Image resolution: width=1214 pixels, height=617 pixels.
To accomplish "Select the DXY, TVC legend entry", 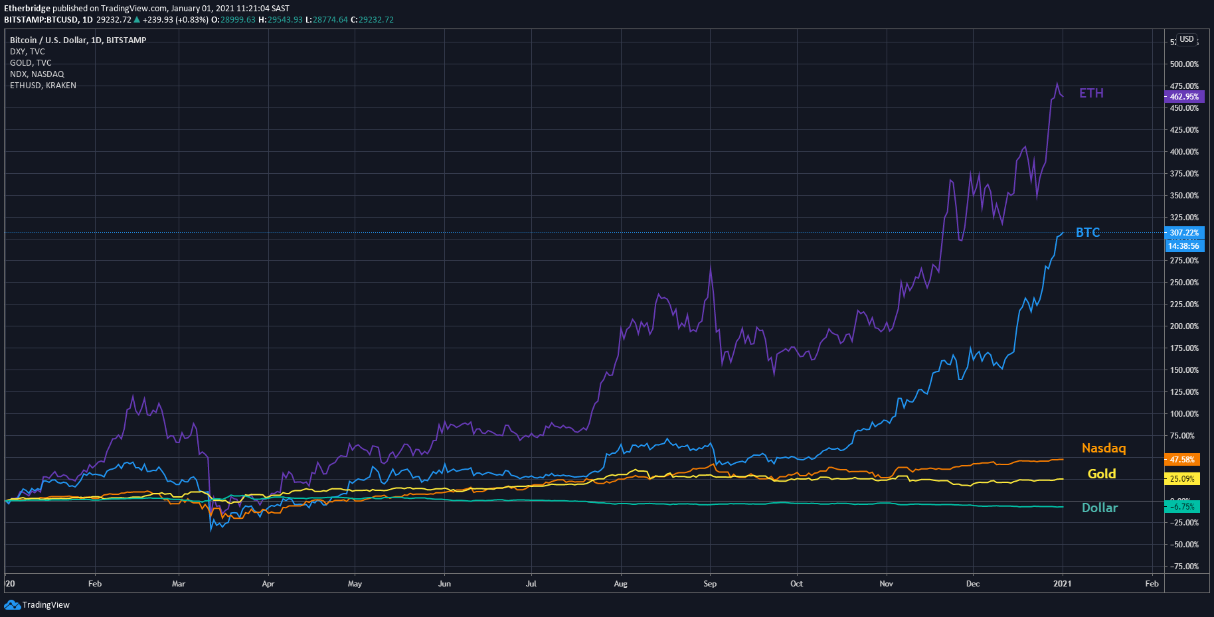I will point(27,51).
